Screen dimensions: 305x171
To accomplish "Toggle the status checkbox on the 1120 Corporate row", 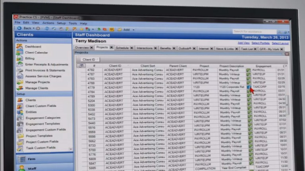I will (249, 87).
